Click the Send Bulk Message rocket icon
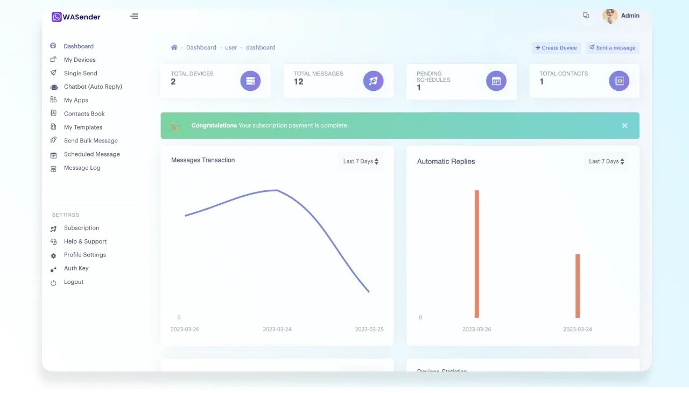689x393 pixels. 53,140
